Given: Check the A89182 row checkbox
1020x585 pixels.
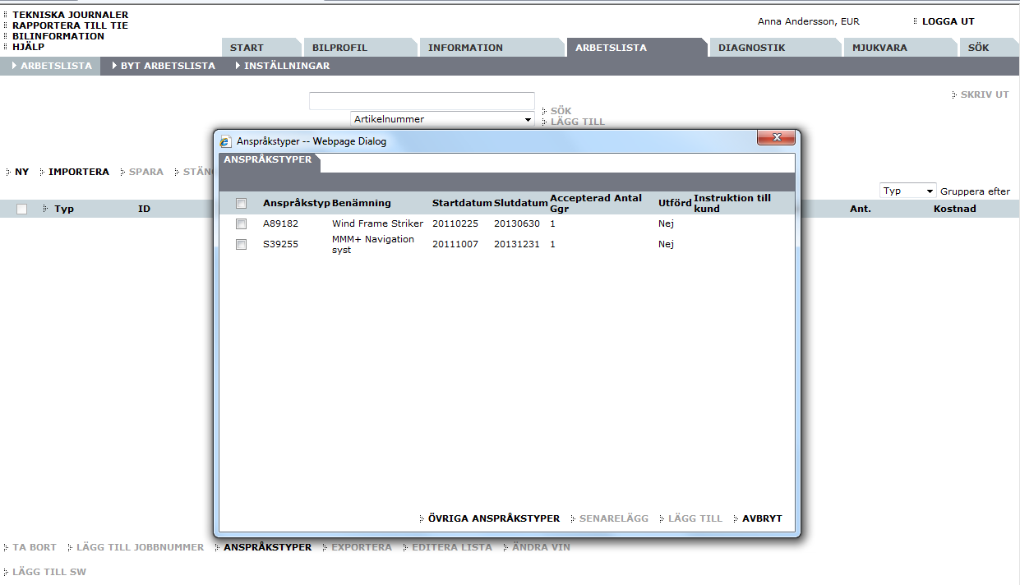Looking at the screenshot, I should tap(242, 223).
